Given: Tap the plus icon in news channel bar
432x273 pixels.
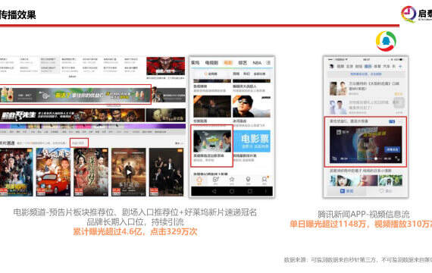Looking at the screenshot, I should click(x=400, y=67).
